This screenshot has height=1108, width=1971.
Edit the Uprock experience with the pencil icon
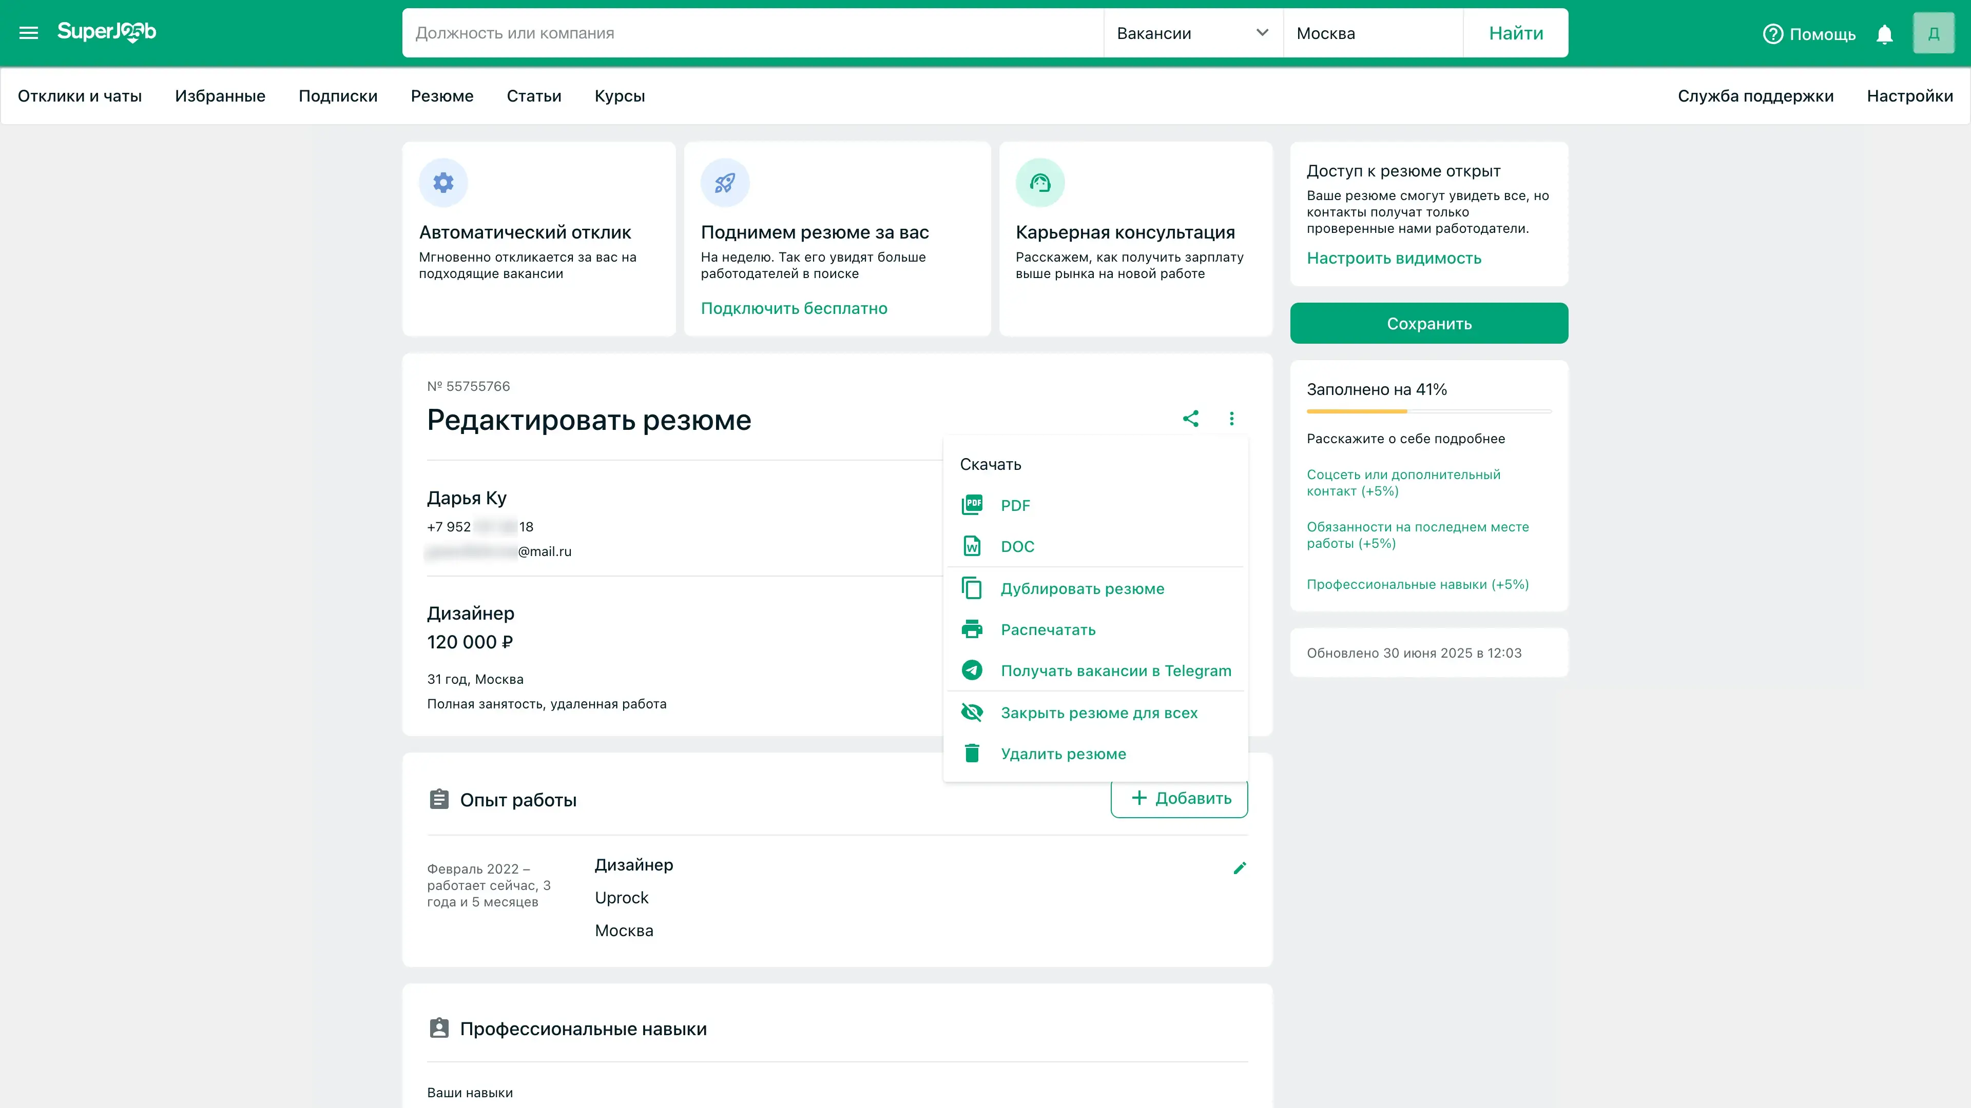coord(1240,868)
